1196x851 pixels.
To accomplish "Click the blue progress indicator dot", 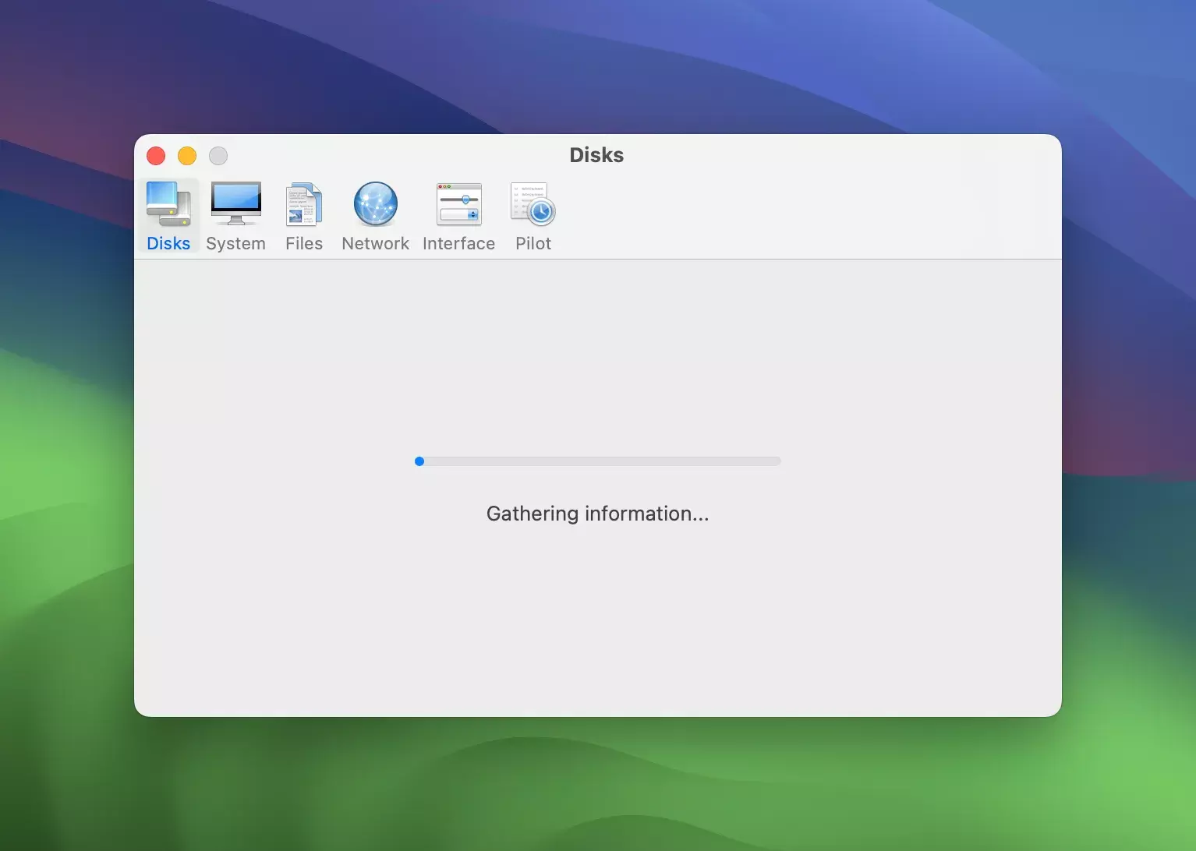I will pyautogui.click(x=419, y=461).
